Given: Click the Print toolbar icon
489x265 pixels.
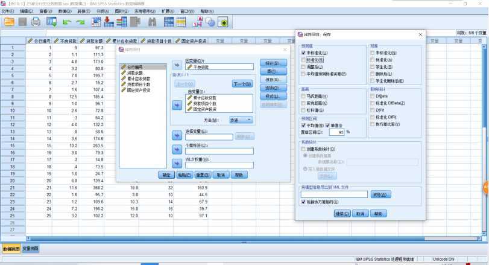Looking at the screenshot, I should 36,22.
